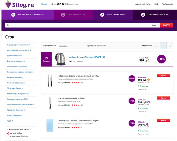
Task: Click the purple smiley near 699 руб.
Action: [149, 102]
